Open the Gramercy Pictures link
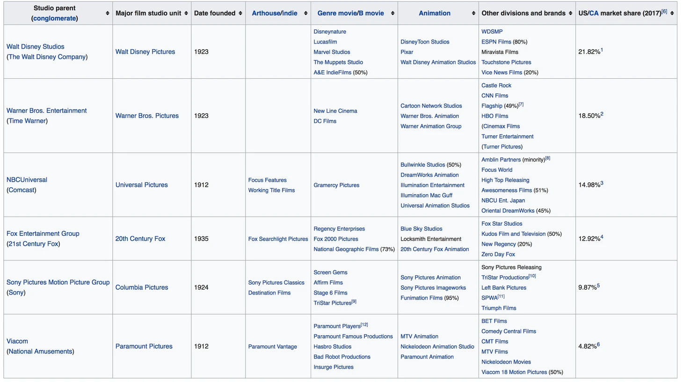The width and height of the screenshot is (683, 382). (x=336, y=185)
